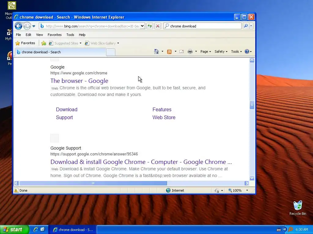313x234 pixels.
Task: Click the 100% zoom level button
Action: click(235, 190)
